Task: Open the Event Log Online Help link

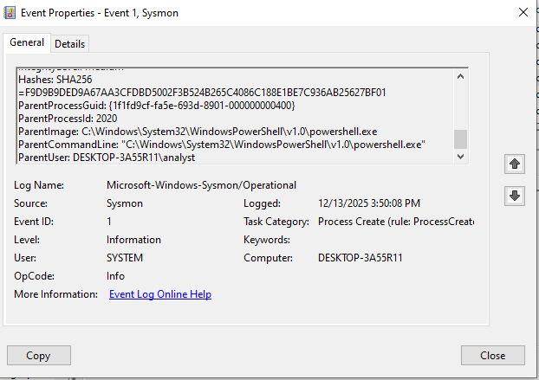Action: point(159,294)
